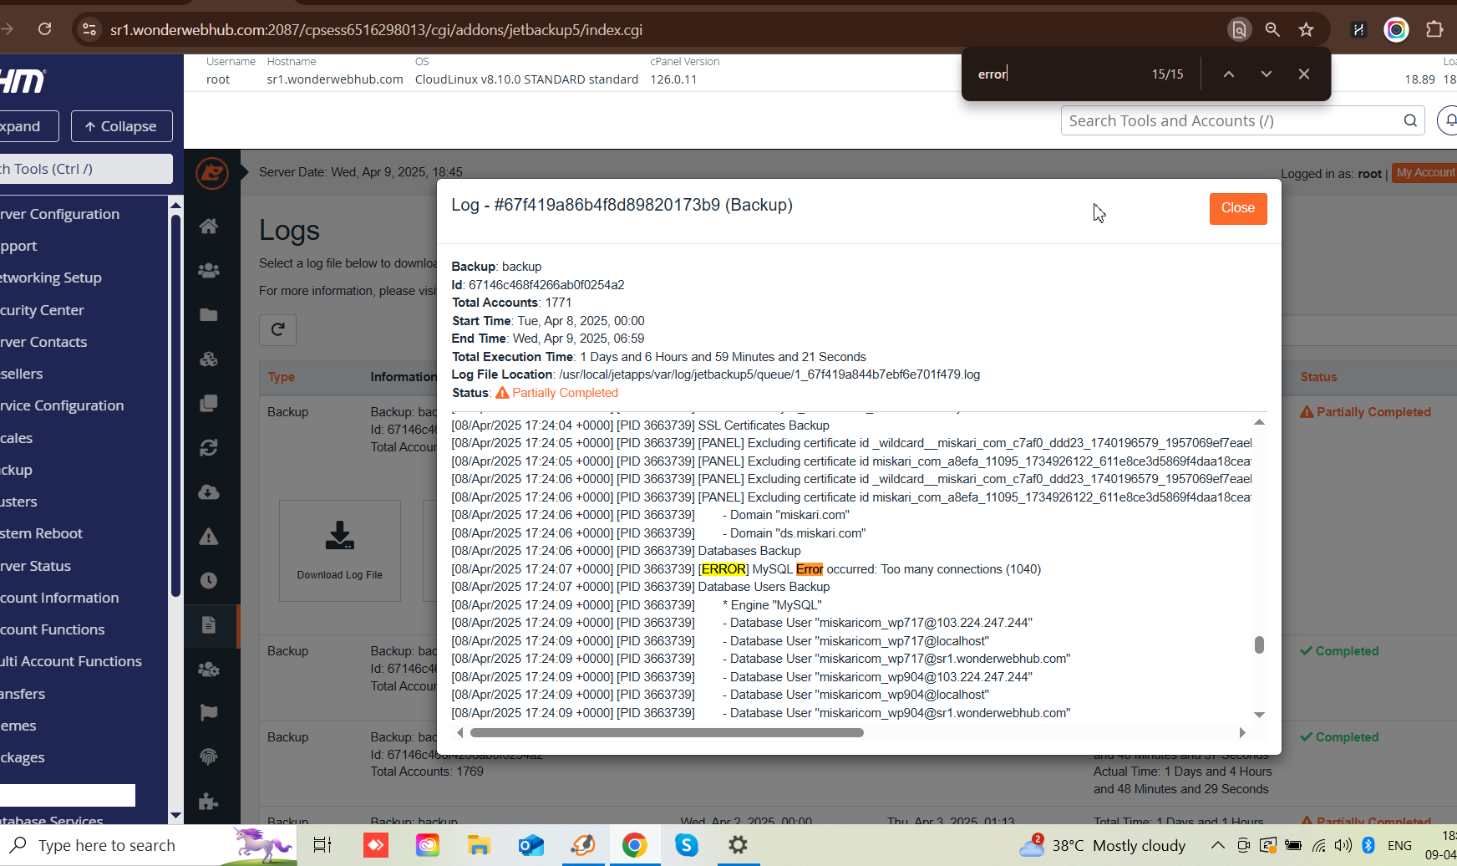The width and height of the screenshot is (1457, 866).
Task: Select System Reboot in WHM sidebar
Action: click(42, 533)
